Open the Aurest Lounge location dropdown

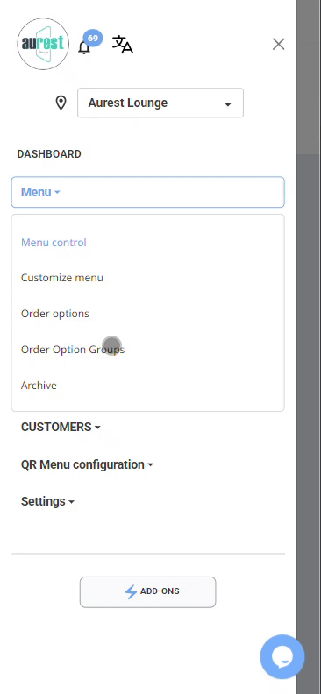pos(160,103)
